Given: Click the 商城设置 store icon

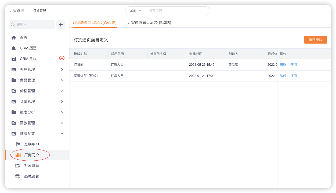Looking at the screenshot, I should pyautogui.click(x=18, y=176).
